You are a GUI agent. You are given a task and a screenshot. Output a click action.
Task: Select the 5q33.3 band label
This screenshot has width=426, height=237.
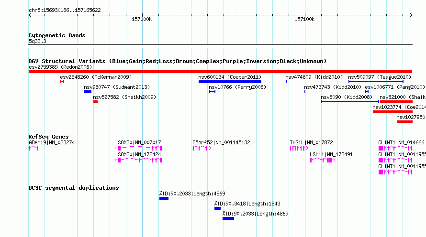[37, 41]
